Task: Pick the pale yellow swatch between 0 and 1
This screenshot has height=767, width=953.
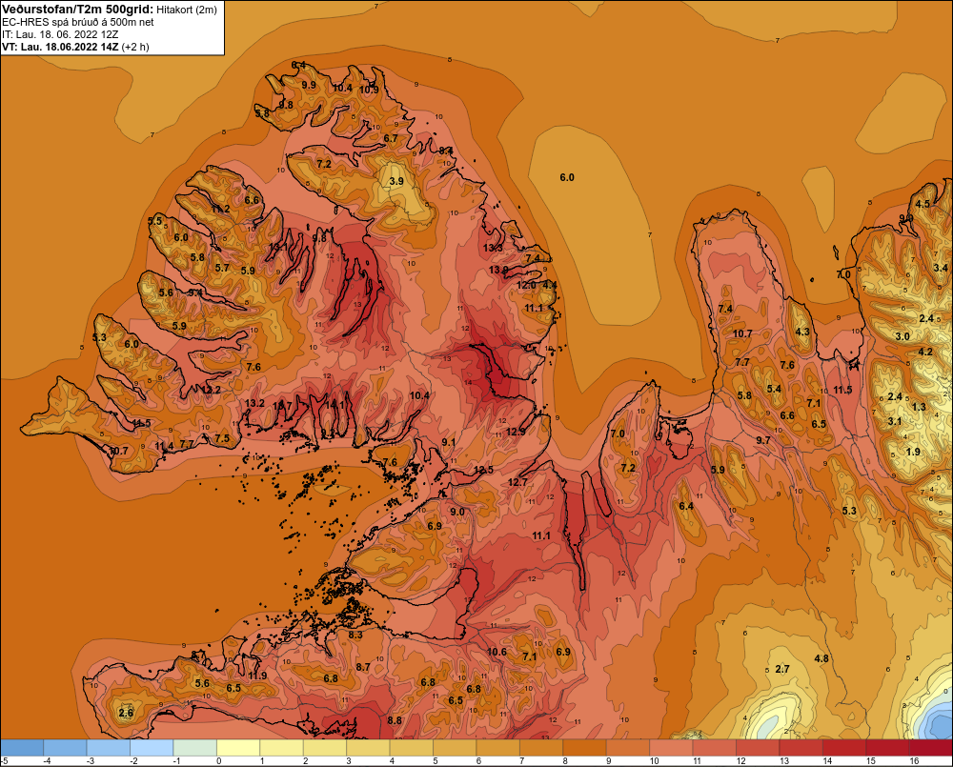Action: pos(239,748)
